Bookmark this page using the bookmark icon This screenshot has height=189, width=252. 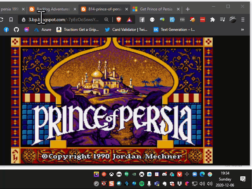tap(11, 20)
